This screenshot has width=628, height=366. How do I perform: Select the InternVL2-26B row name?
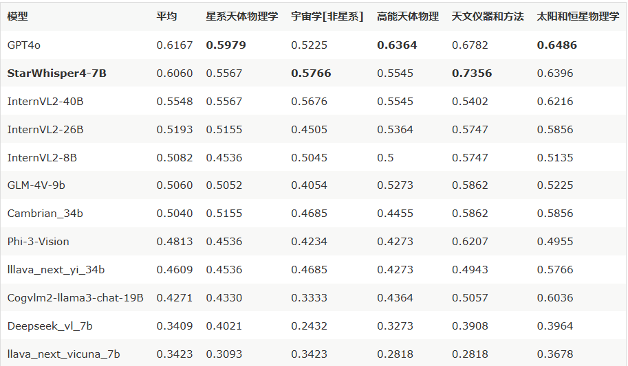coord(45,129)
